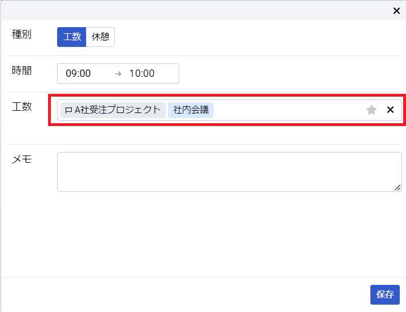Click the arrow icon between start and end times
The image size is (406, 312).
click(x=118, y=74)
